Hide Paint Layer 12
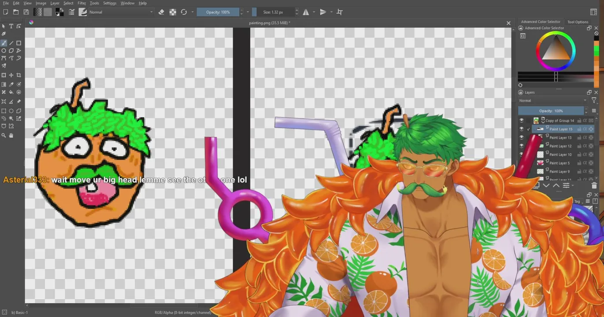The width and height of the screenshot is (604, 317). [x=522, y=146]
